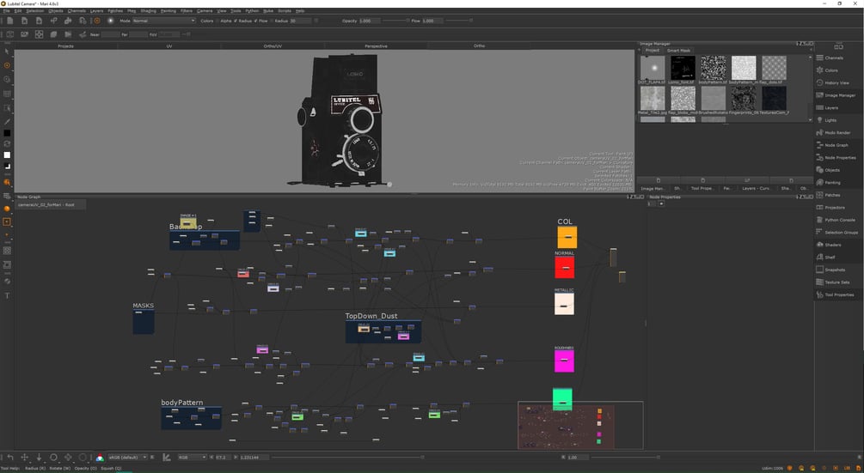
Task: Click the MASKS backdrop title
Action: [144, 306]
